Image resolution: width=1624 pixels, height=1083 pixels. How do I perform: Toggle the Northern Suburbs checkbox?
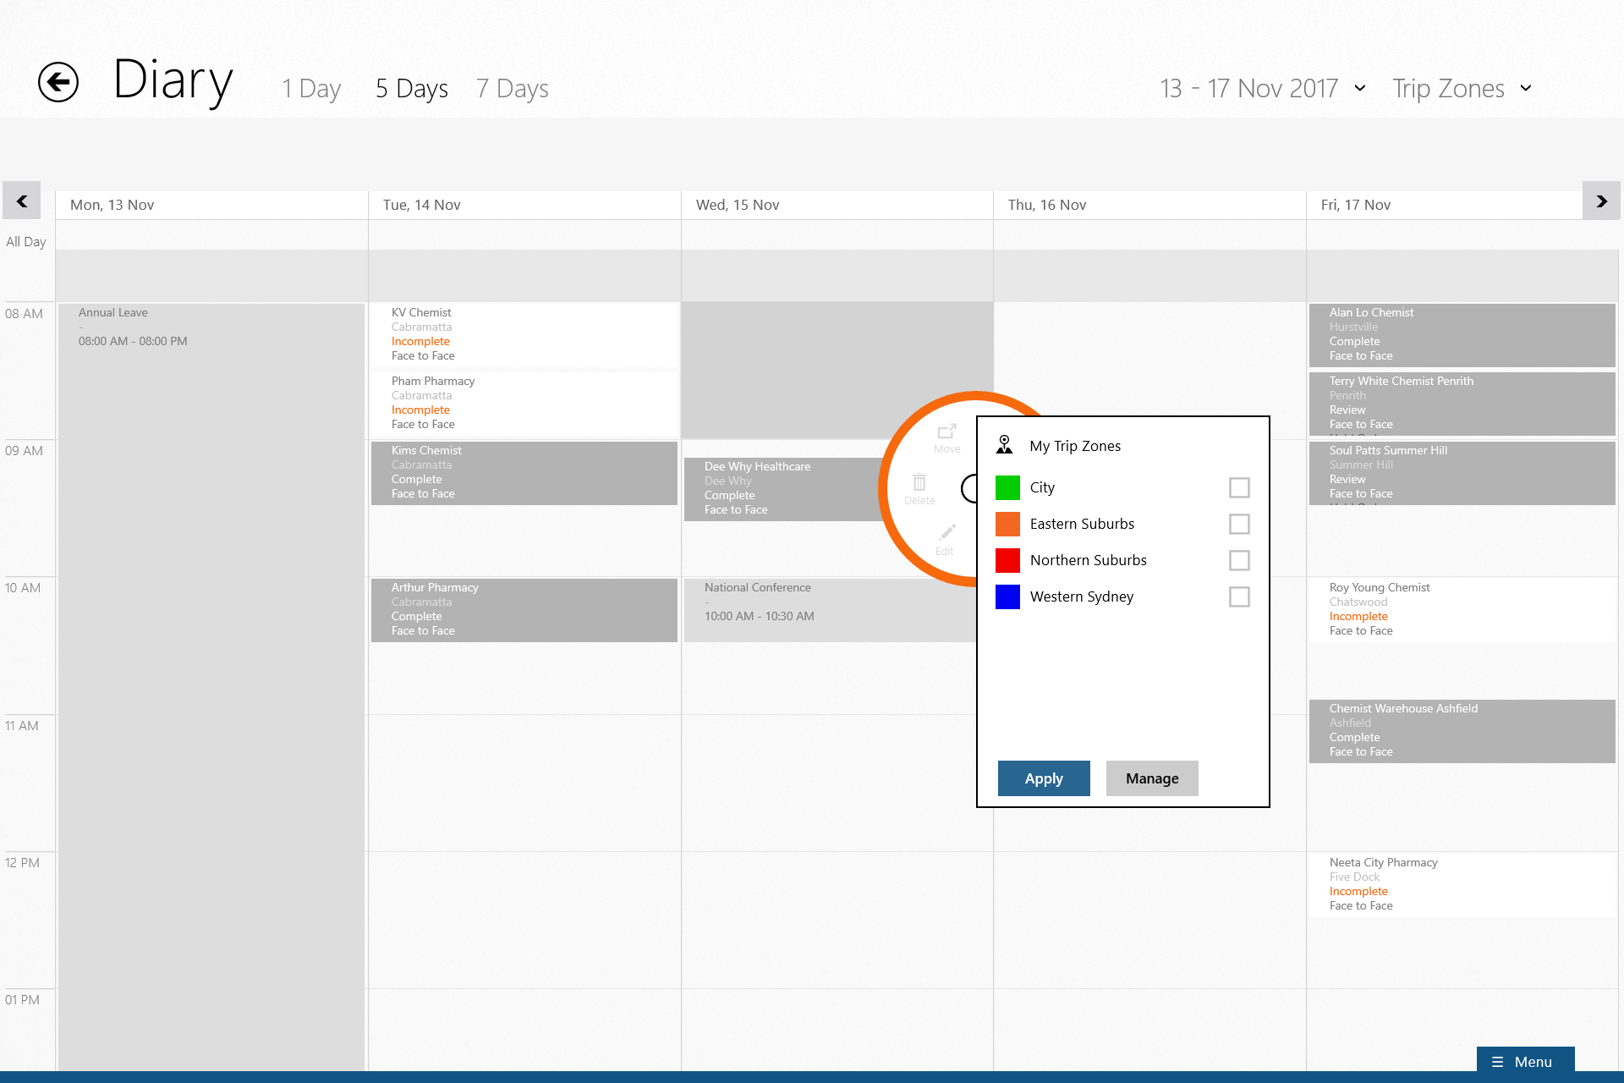(x=1238, y=560)
